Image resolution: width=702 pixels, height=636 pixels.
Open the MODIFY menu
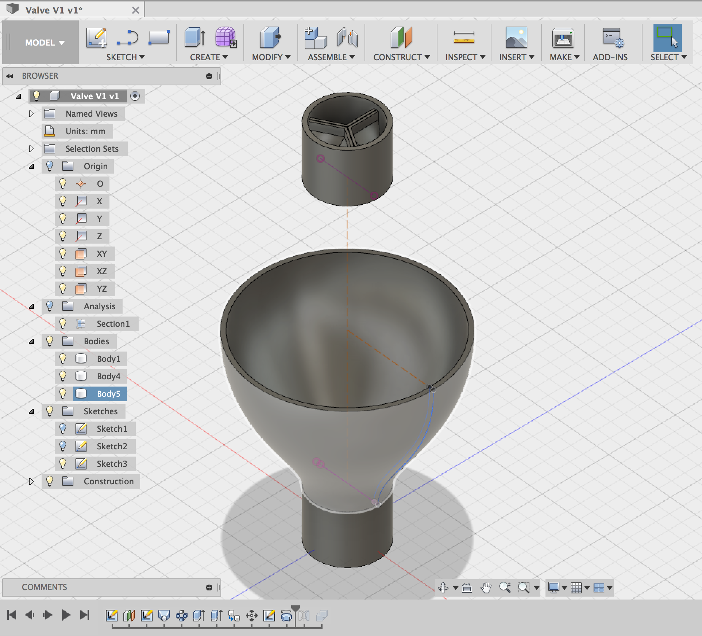point(271,57)
